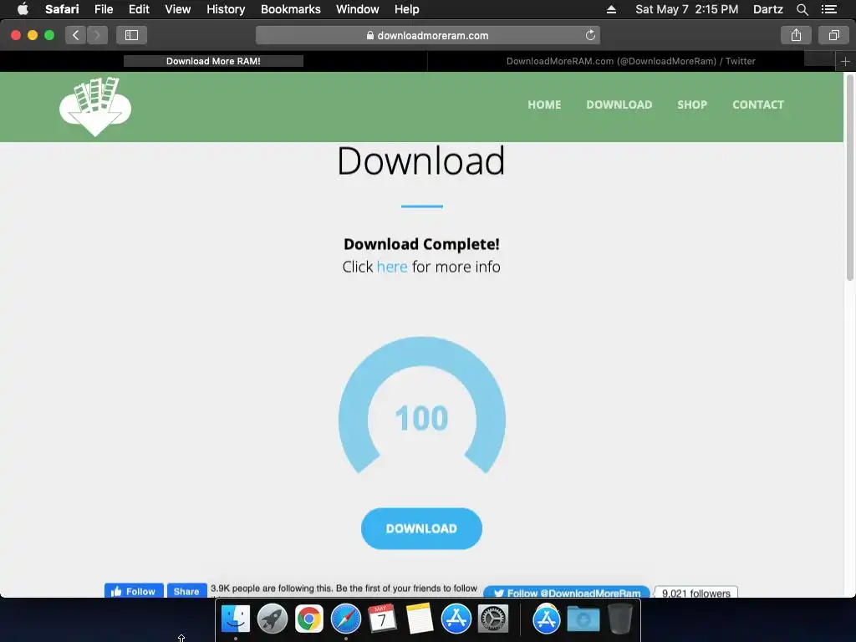Open the View menu
Image resolution: width=856 pixels, height=642 pixels.
click(x=177, y=9)
